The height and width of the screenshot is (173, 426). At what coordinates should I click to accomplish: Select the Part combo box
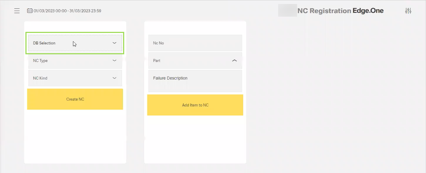tap(189, 61)
